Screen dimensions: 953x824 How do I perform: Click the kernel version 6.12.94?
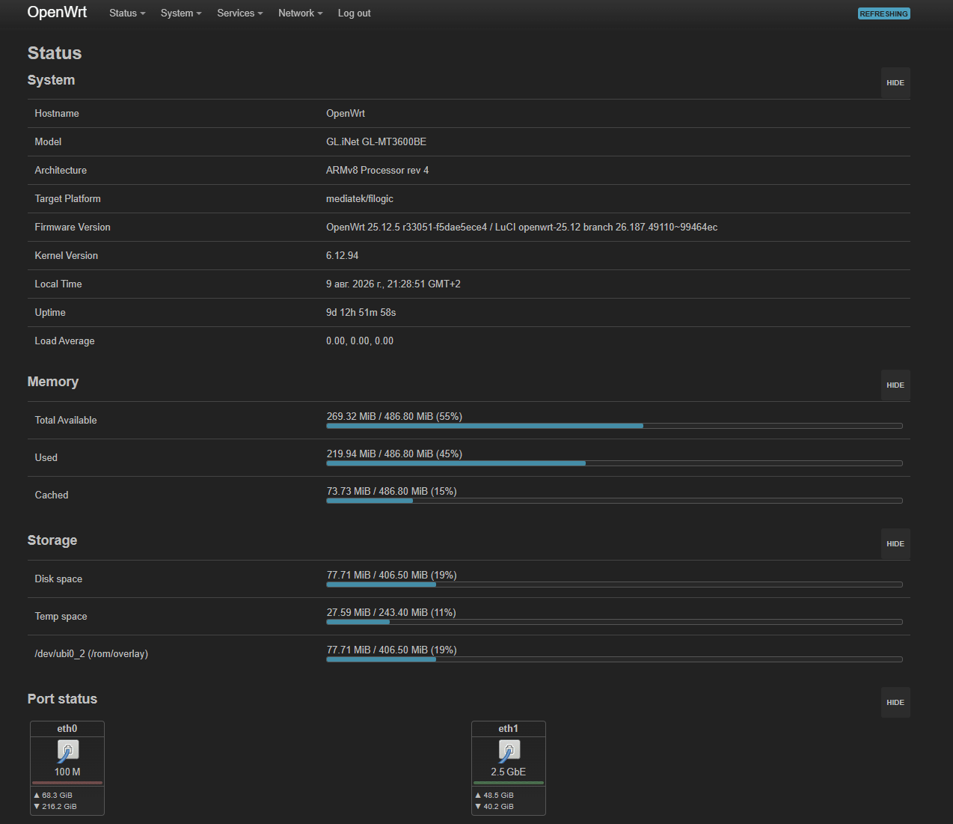[x=342, y=256]
